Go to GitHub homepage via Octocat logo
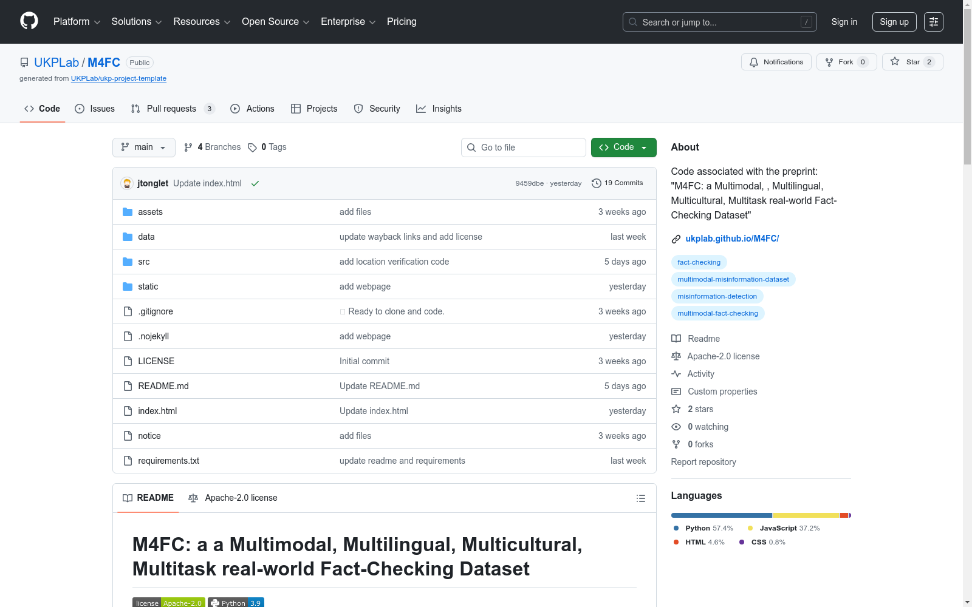Screen dimensions: 972x607 pyautogui.click(x=29, y=21)
